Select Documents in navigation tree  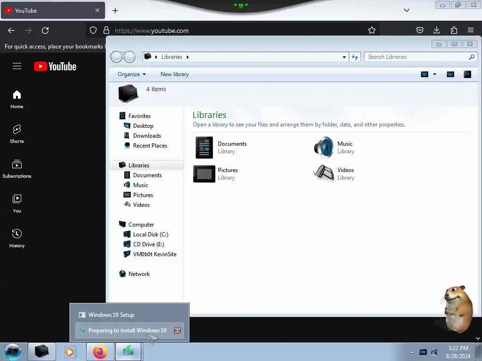pos(147,175)
